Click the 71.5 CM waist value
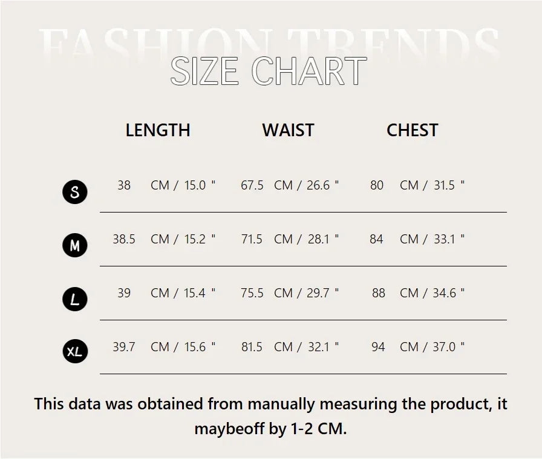The height and width of the screenshot is (459, 542). pos(252,239)
